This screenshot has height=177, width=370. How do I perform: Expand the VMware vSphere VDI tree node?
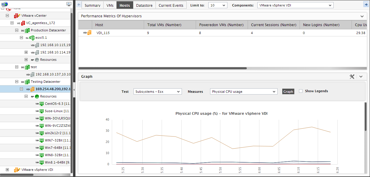coord(7,170)
